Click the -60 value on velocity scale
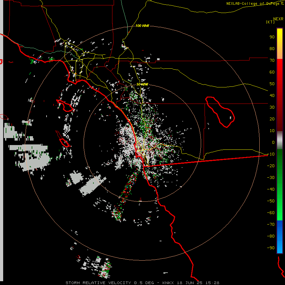285x285 pixels. point(271,213)
